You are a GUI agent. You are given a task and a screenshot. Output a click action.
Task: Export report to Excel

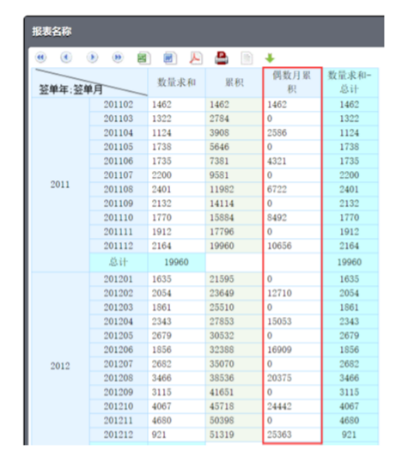pos(143,58)
